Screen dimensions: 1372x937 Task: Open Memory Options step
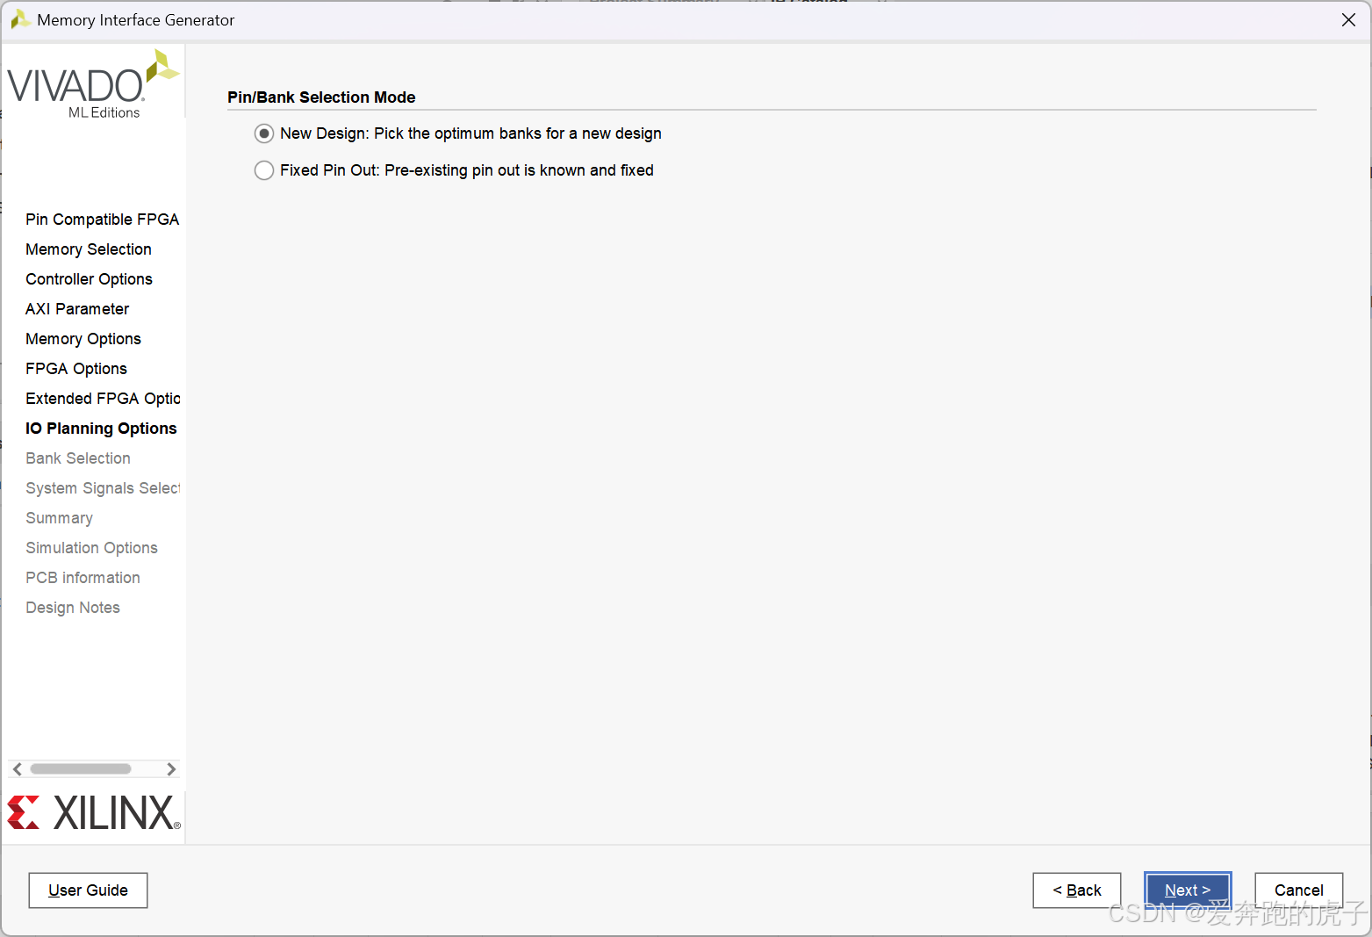(83, 339)
